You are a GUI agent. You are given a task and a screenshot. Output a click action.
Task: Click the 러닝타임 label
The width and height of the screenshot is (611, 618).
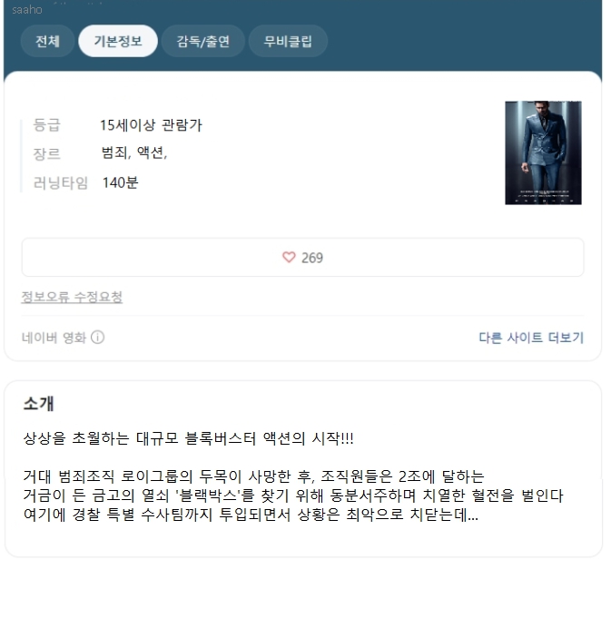tap(60, 183)
